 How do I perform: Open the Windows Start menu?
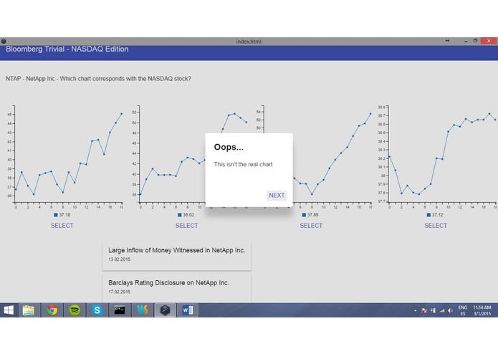[9, 310]
